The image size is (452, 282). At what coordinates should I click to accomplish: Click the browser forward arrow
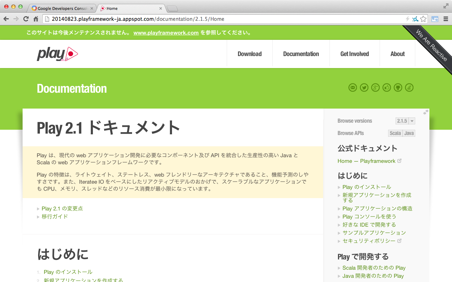coord(16,19)
